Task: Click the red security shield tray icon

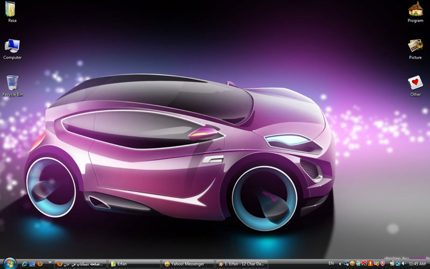Action: pos(382,264)
